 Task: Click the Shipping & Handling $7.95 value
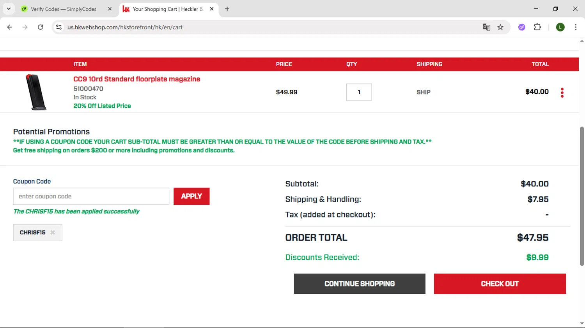(538, 199)
